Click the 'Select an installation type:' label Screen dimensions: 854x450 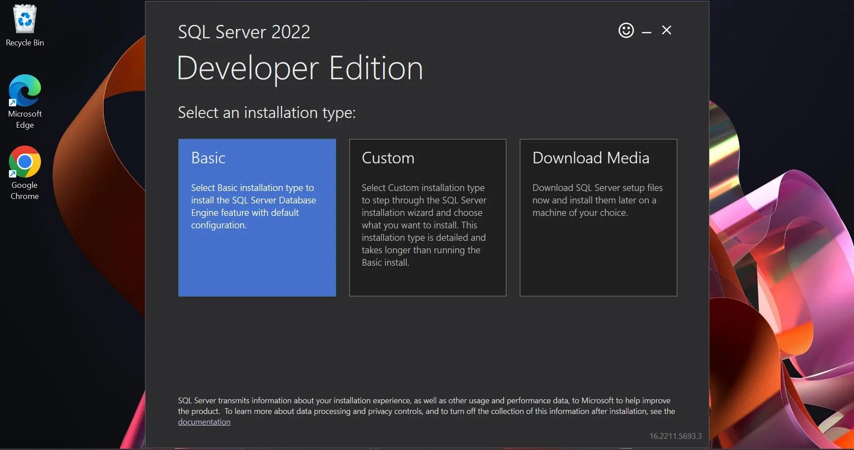(267, 113)
